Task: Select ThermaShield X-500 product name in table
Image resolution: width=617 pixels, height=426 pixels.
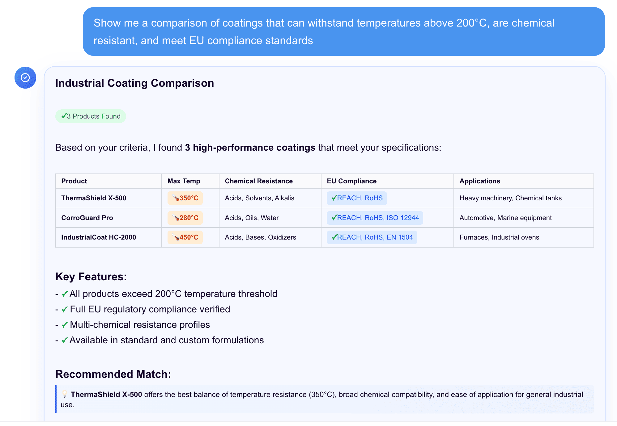Action: [x=94, y=198]
